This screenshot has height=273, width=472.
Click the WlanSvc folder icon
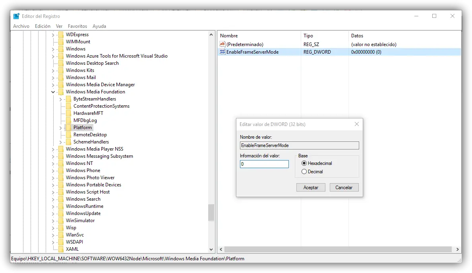click(x=61, y=235)
